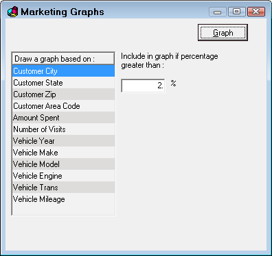Close the Marketing Graphs window
The height and width of the screenshot is (256, 272).
tap(256, 12)
